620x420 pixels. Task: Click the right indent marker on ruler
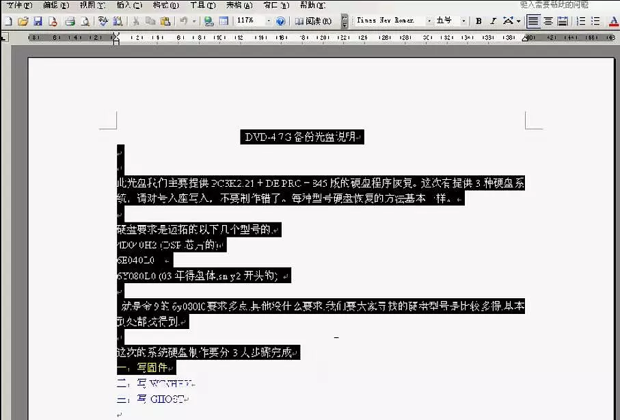click(x=525, y=38)
